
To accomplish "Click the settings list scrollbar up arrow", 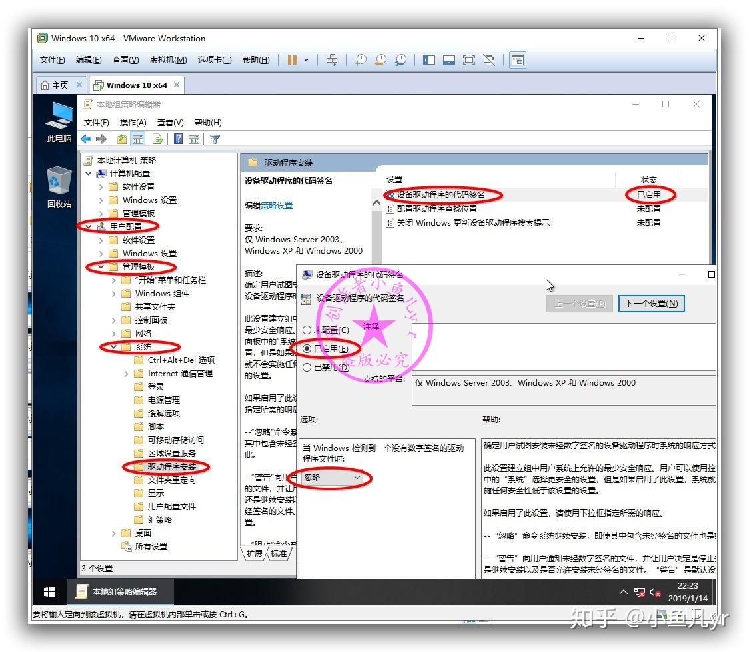I will [376, 203].
